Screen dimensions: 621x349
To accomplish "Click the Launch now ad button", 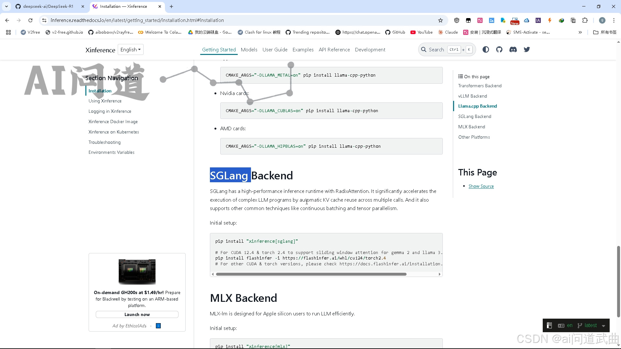I will (x=137, y=314).
